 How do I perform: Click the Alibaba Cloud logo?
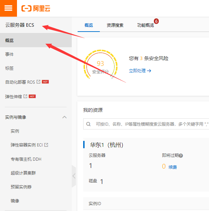(36, 8)
